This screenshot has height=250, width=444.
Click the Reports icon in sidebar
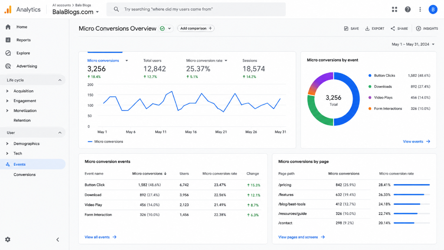tap(8, 40)
